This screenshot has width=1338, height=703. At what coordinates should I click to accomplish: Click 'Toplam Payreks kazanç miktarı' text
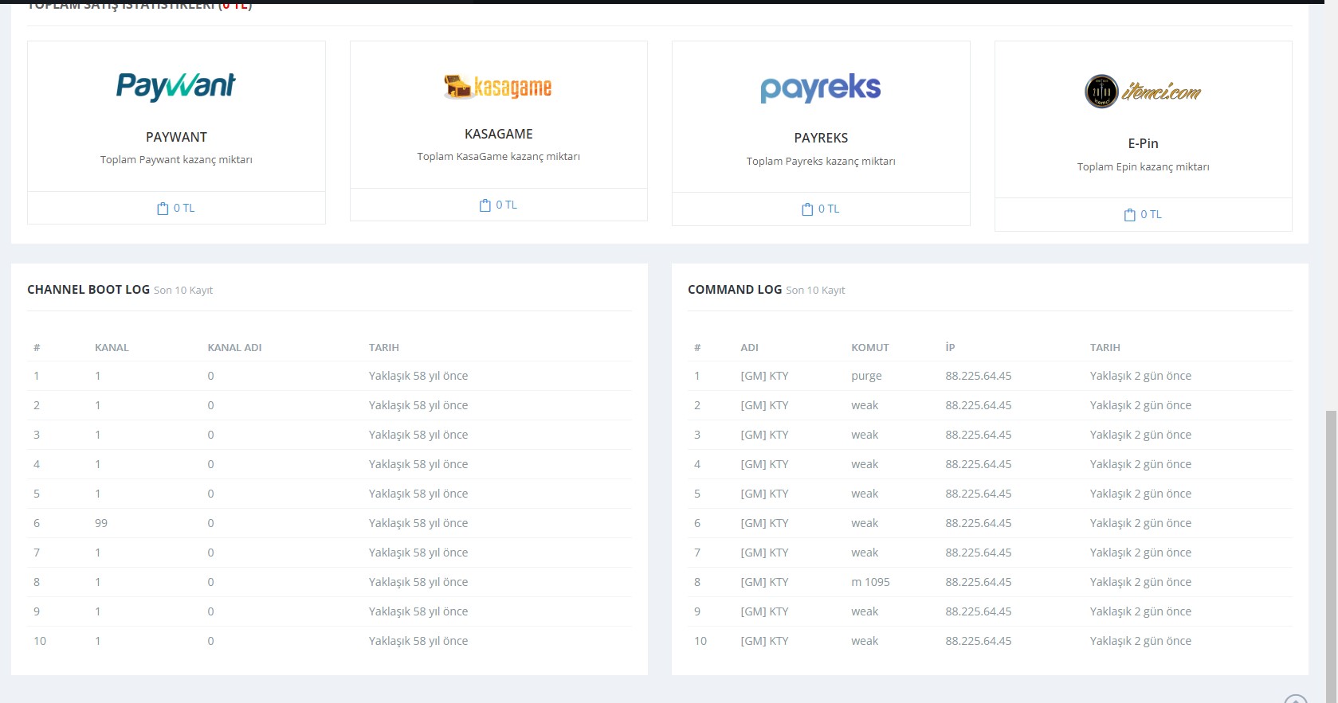(x=821, y=162)
